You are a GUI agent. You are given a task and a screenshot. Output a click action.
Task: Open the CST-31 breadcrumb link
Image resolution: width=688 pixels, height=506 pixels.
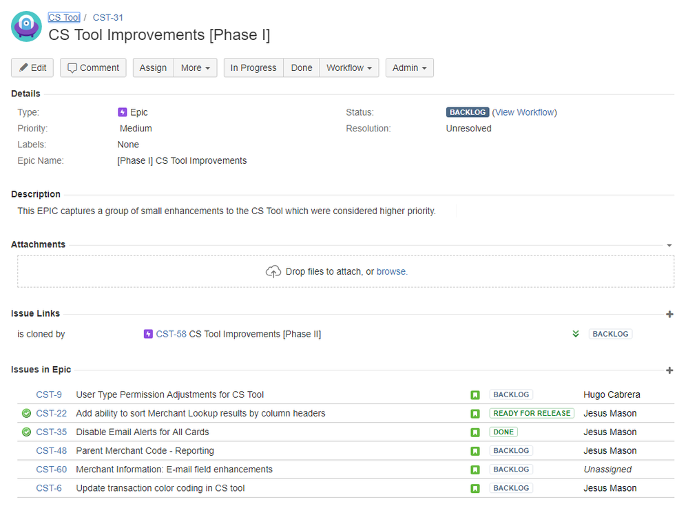(108, 17)
